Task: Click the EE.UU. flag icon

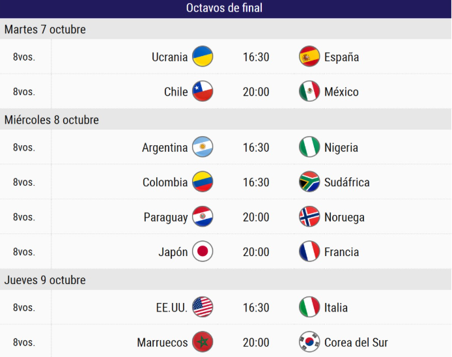Action: (x=203, y=307)
